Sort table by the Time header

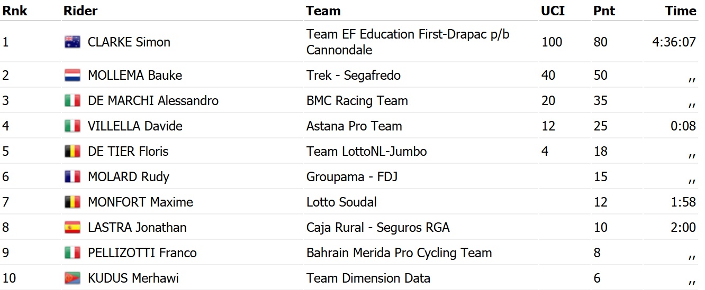click(x=681, y=11)
